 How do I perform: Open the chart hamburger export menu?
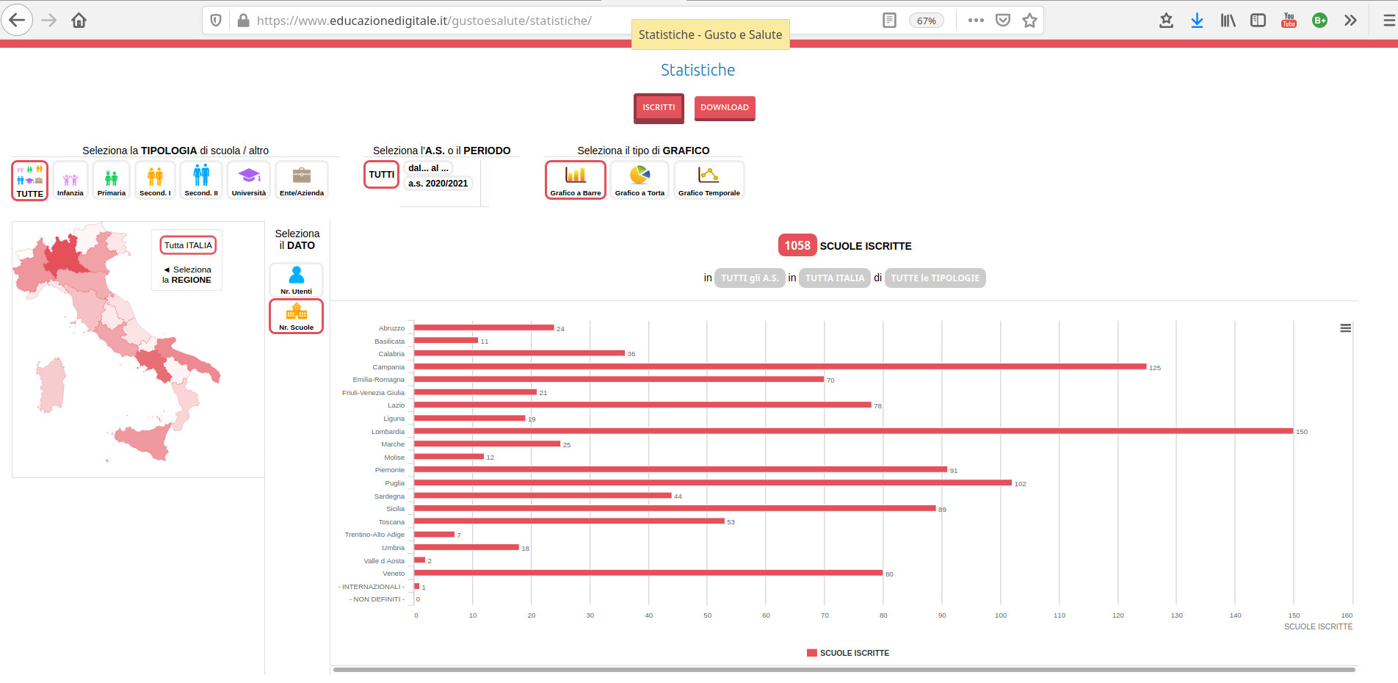[x=1345, y=328]
